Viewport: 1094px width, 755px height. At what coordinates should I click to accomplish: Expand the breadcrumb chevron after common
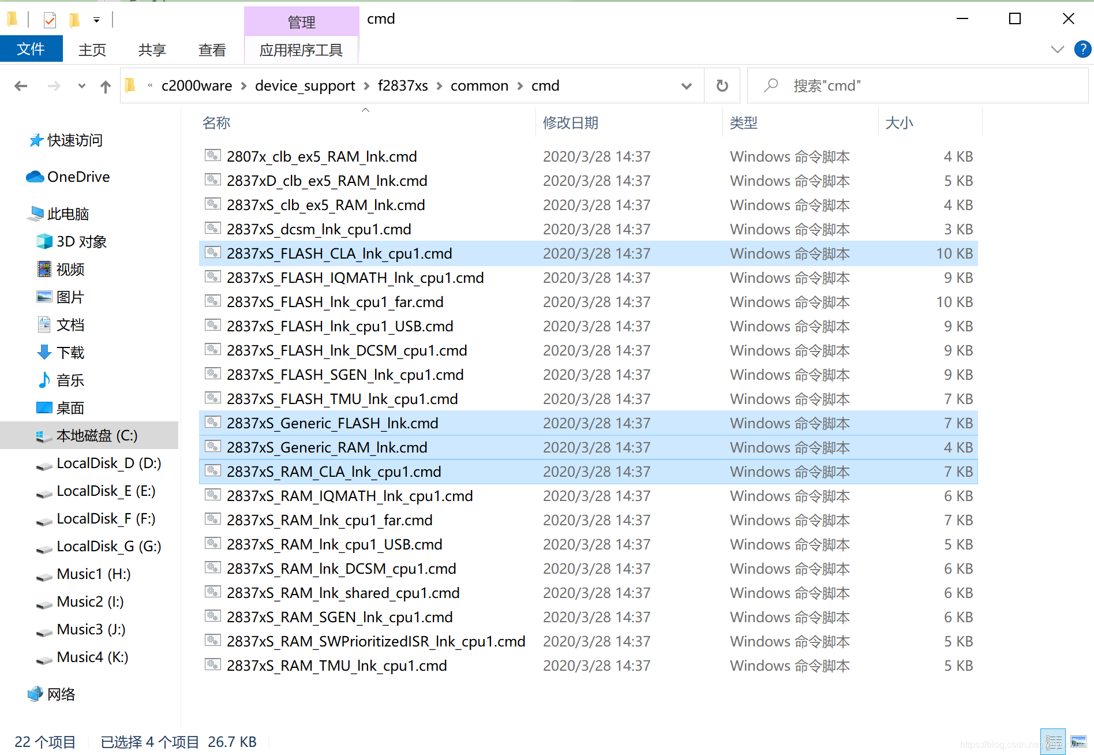click(519, 85)
